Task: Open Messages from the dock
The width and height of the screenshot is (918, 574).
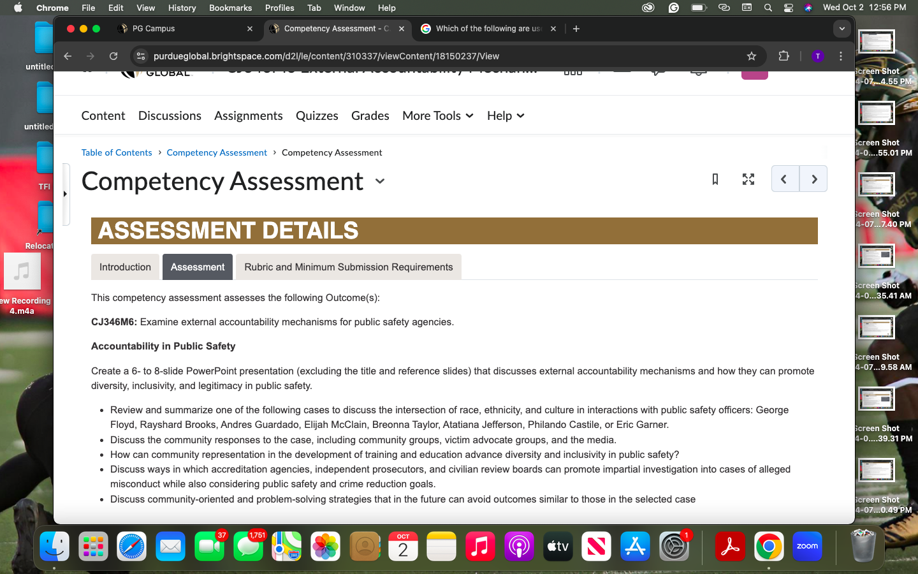Action: point(249,547)
